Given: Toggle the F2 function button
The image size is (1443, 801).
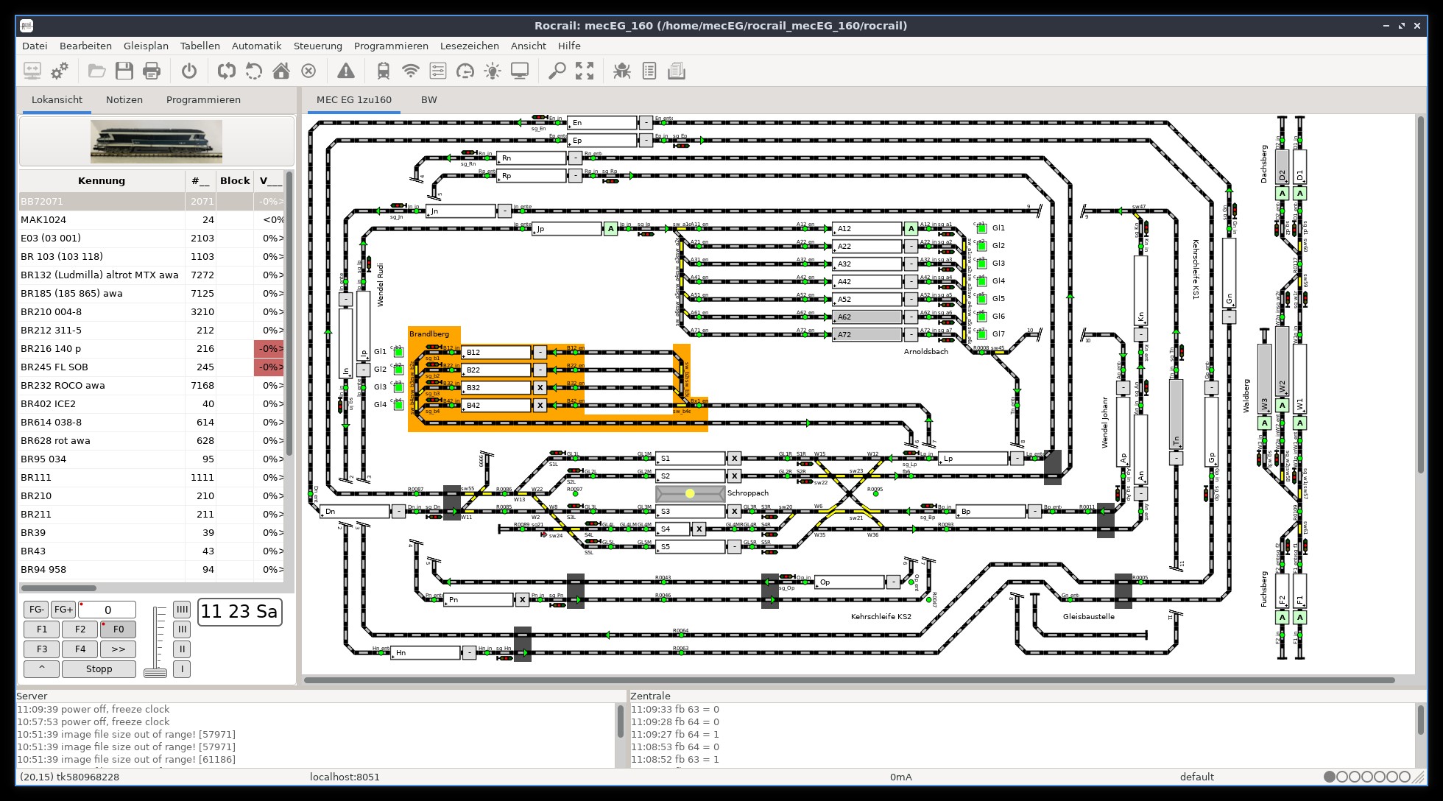Looking at the screenshot, I should 80,629.
